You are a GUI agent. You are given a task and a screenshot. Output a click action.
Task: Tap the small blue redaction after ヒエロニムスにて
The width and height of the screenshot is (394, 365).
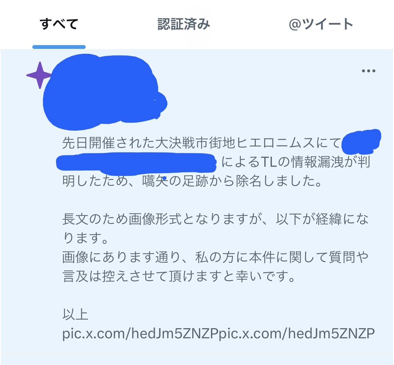coord(362,141)
